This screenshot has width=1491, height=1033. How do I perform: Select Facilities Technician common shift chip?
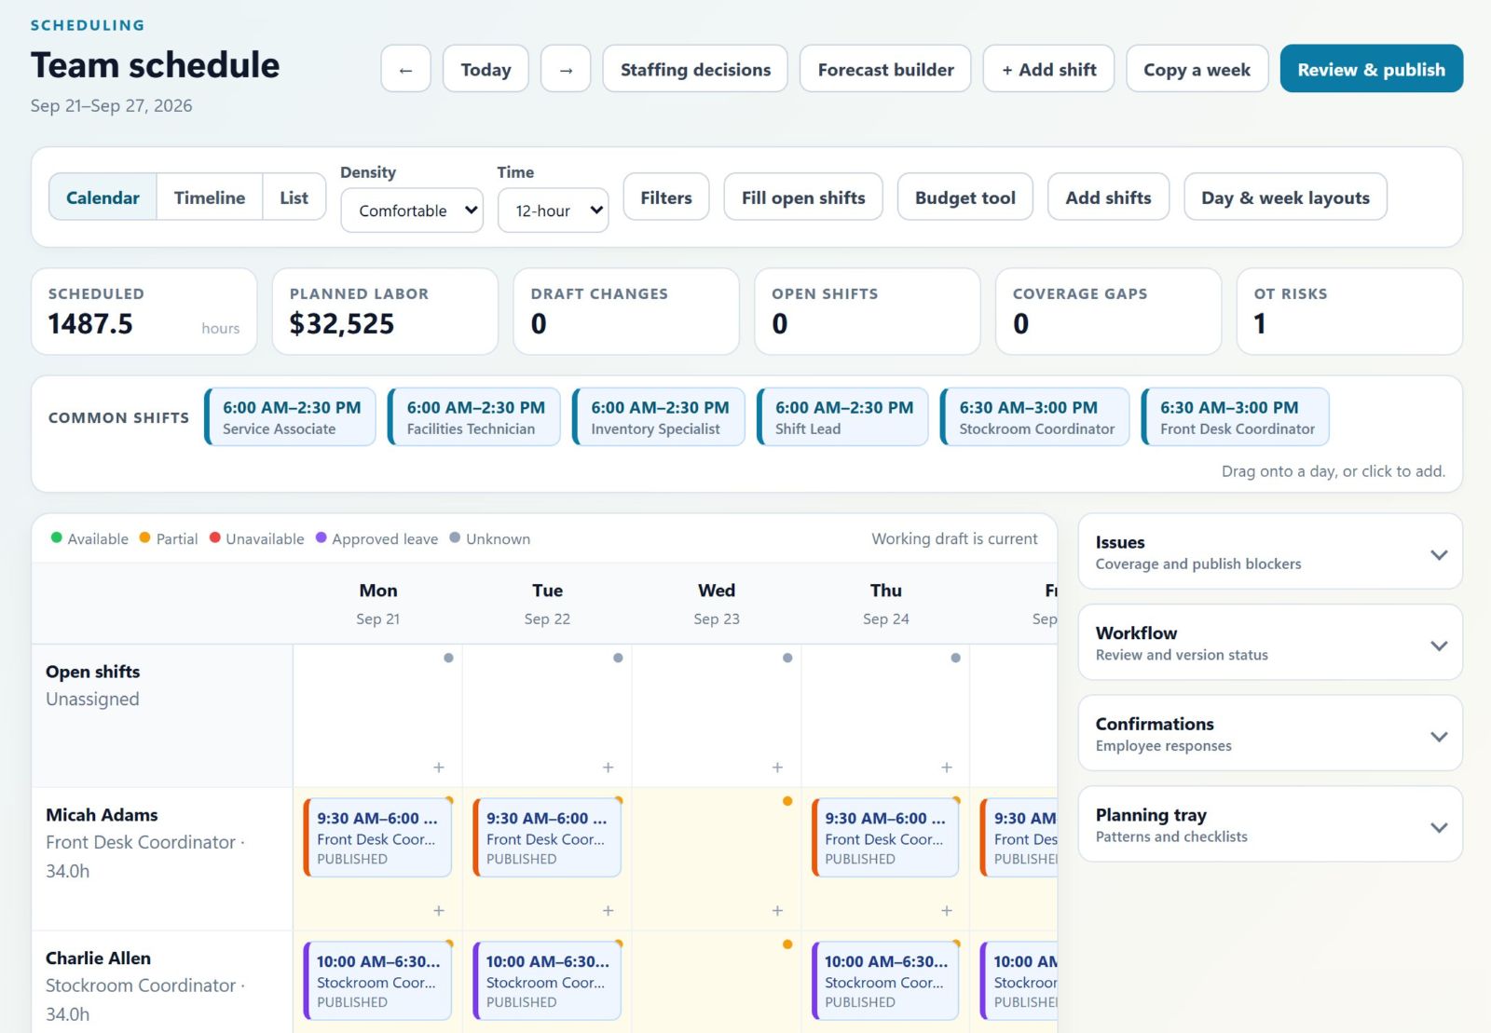[474, 417]
